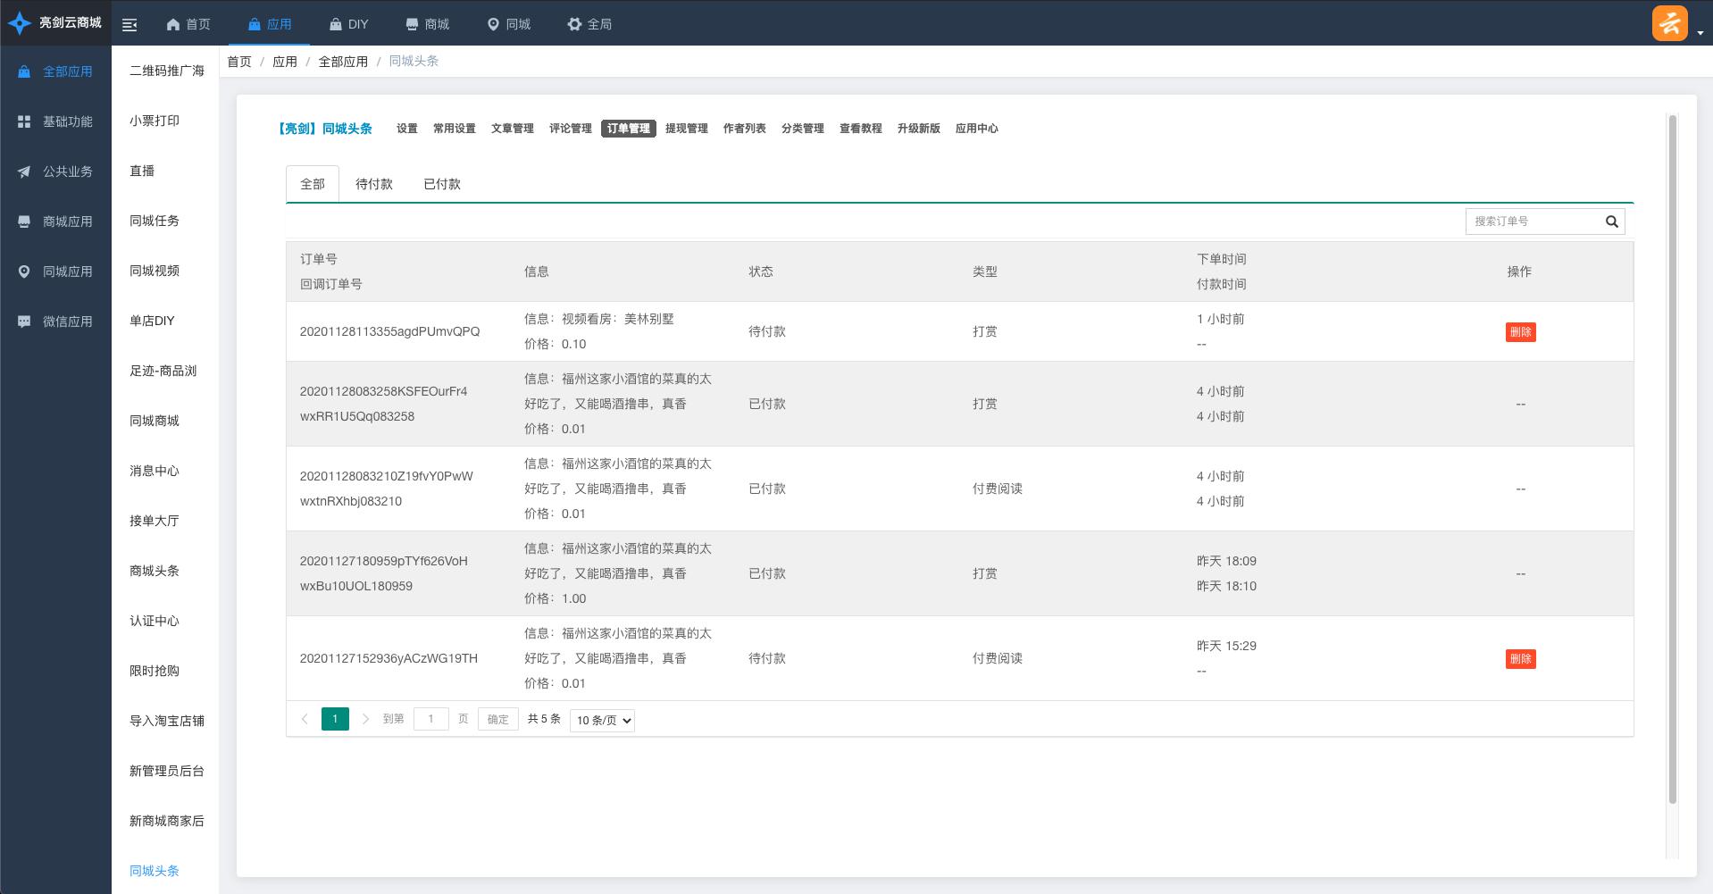Go to the next page arrow
1713x894 pixels.
tap(365, 719)
